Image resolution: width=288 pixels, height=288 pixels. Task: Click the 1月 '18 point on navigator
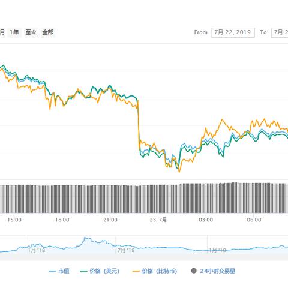click(x=36, y=250)
